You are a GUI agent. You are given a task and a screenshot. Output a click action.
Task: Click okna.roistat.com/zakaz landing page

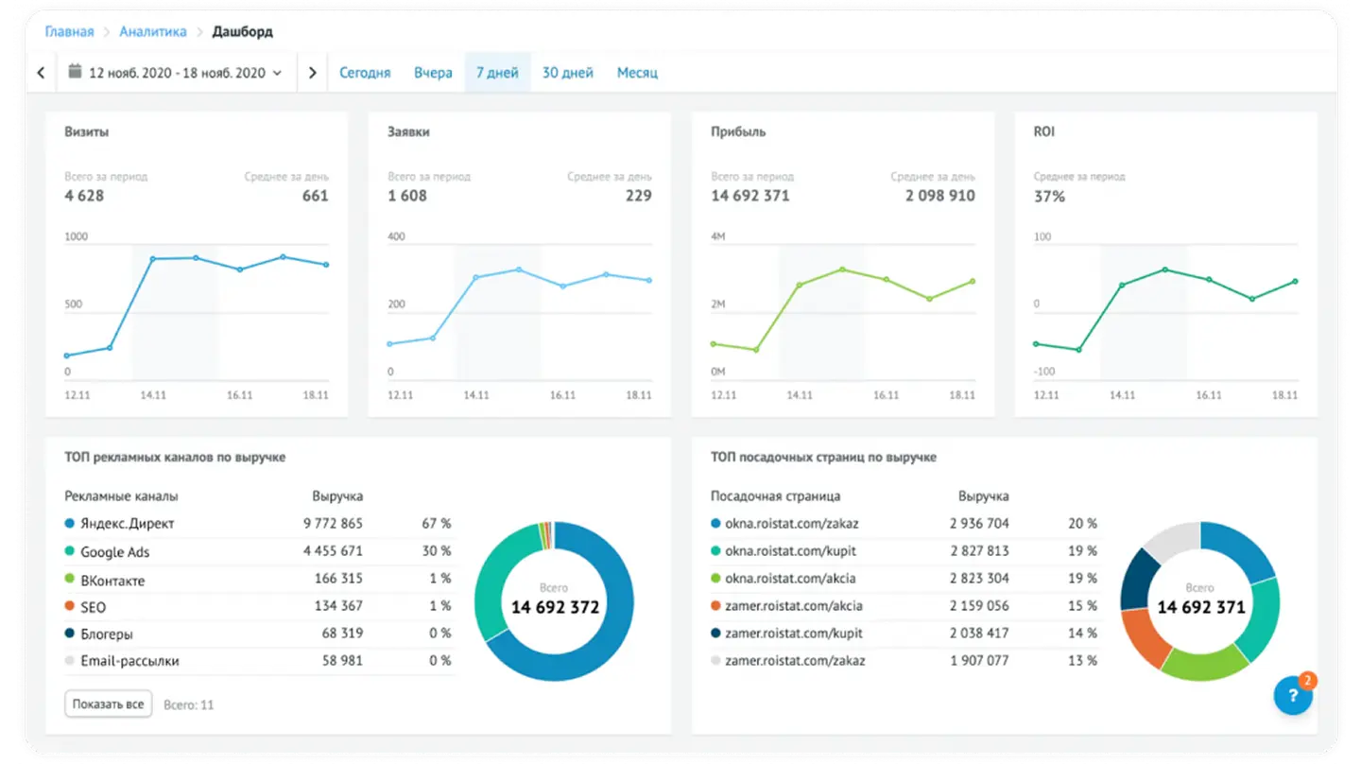pyautogui.click(x=791, y=523)
